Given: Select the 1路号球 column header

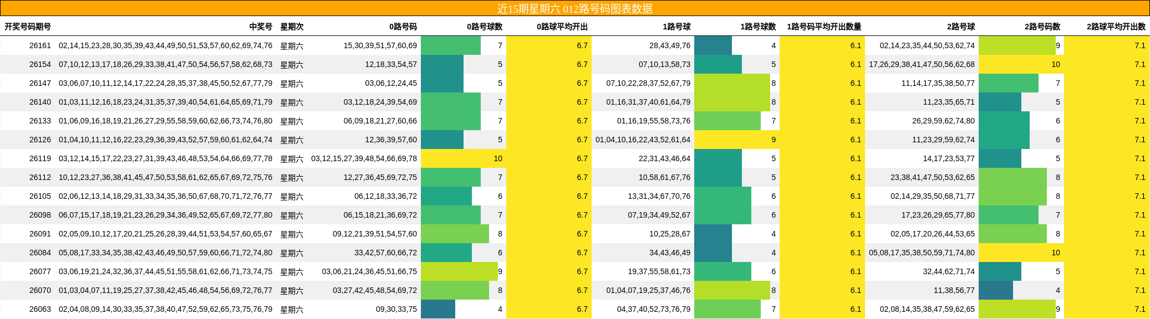Looking at the screenshot, I should pos(676,27).
